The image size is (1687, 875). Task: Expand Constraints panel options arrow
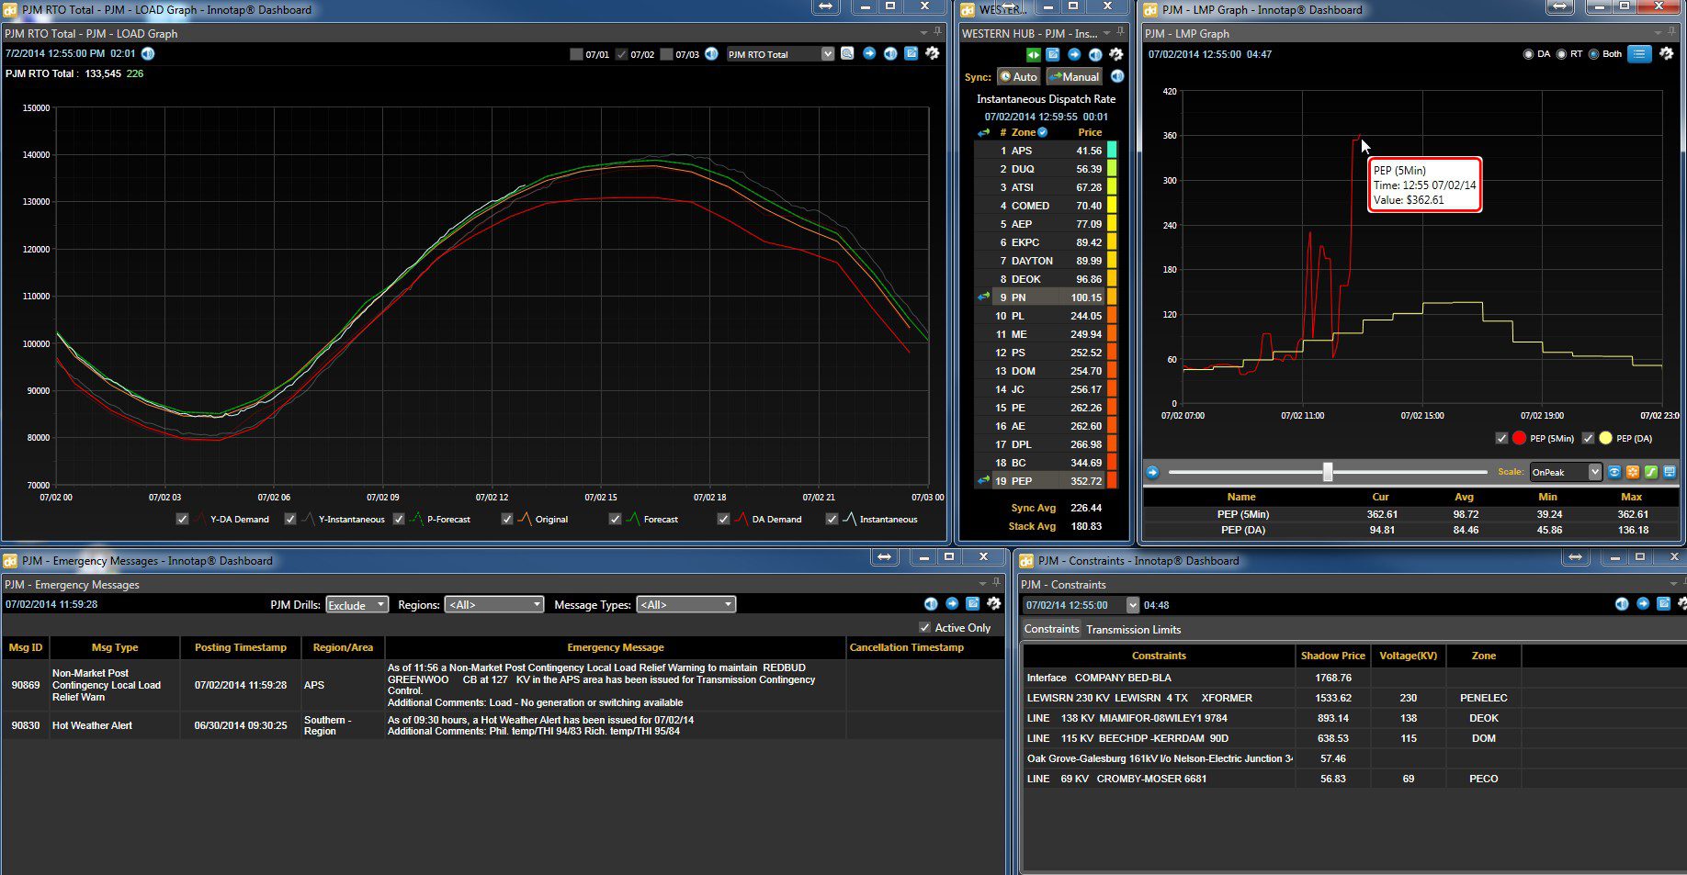[x=1672, y=584]
